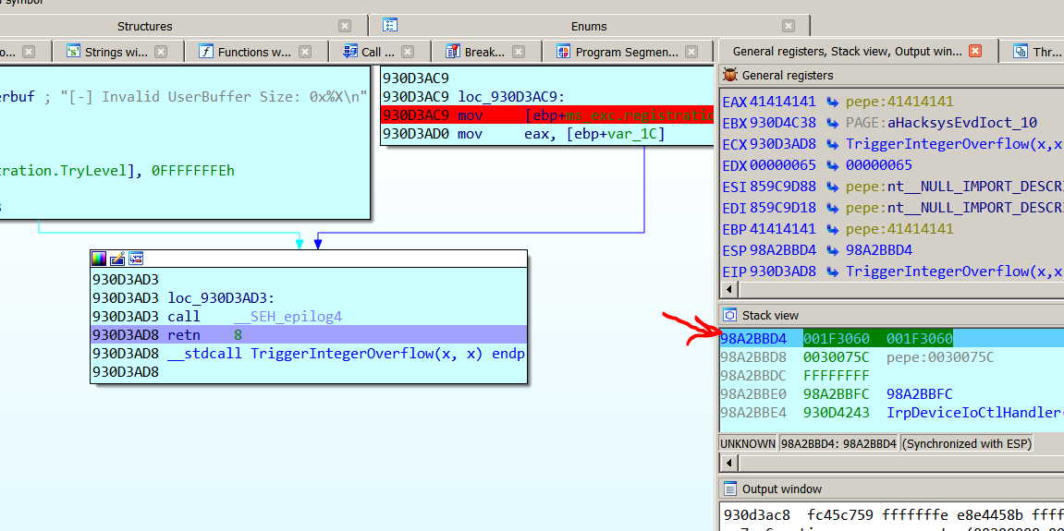The height and width of the screenshot is (531, 1064).
Task: Follow the jump arrow beside the EIP register
Action: pos(832,272)
